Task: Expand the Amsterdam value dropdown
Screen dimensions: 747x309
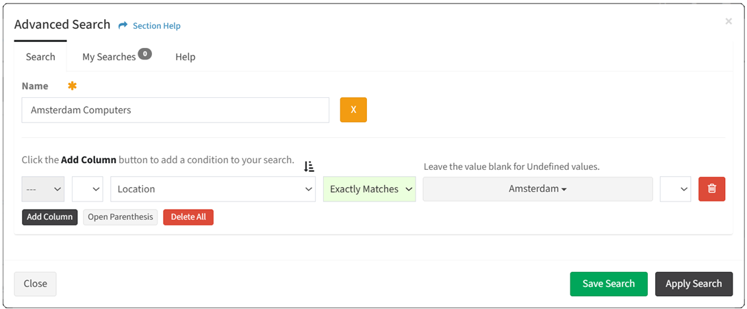Action: (537, 189)
